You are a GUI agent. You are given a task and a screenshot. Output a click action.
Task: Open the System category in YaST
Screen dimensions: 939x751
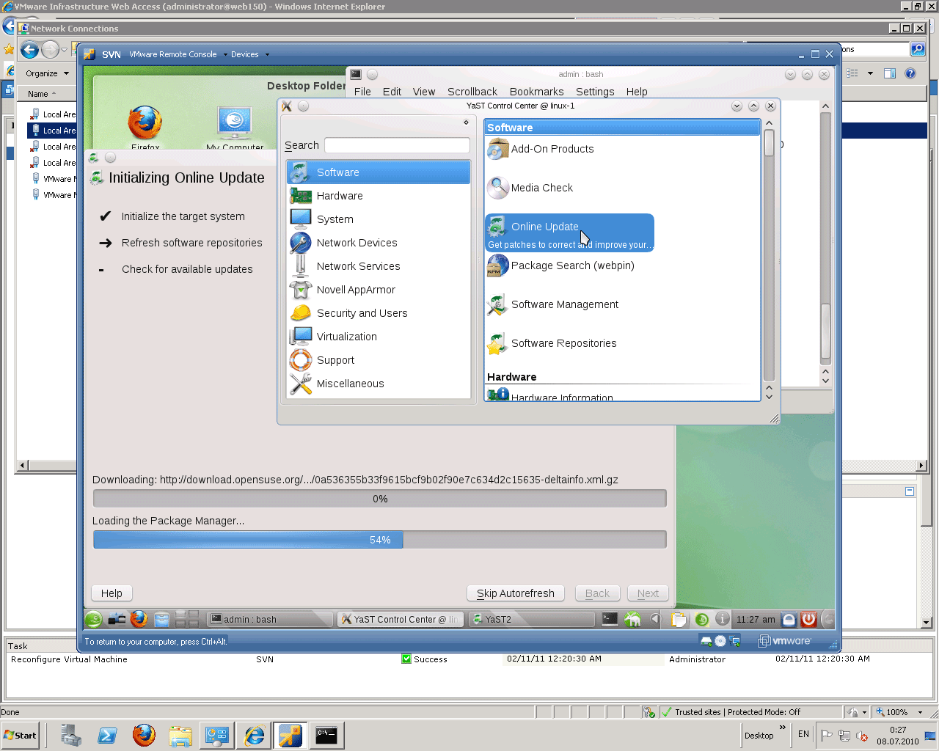(x=379, y=219)
